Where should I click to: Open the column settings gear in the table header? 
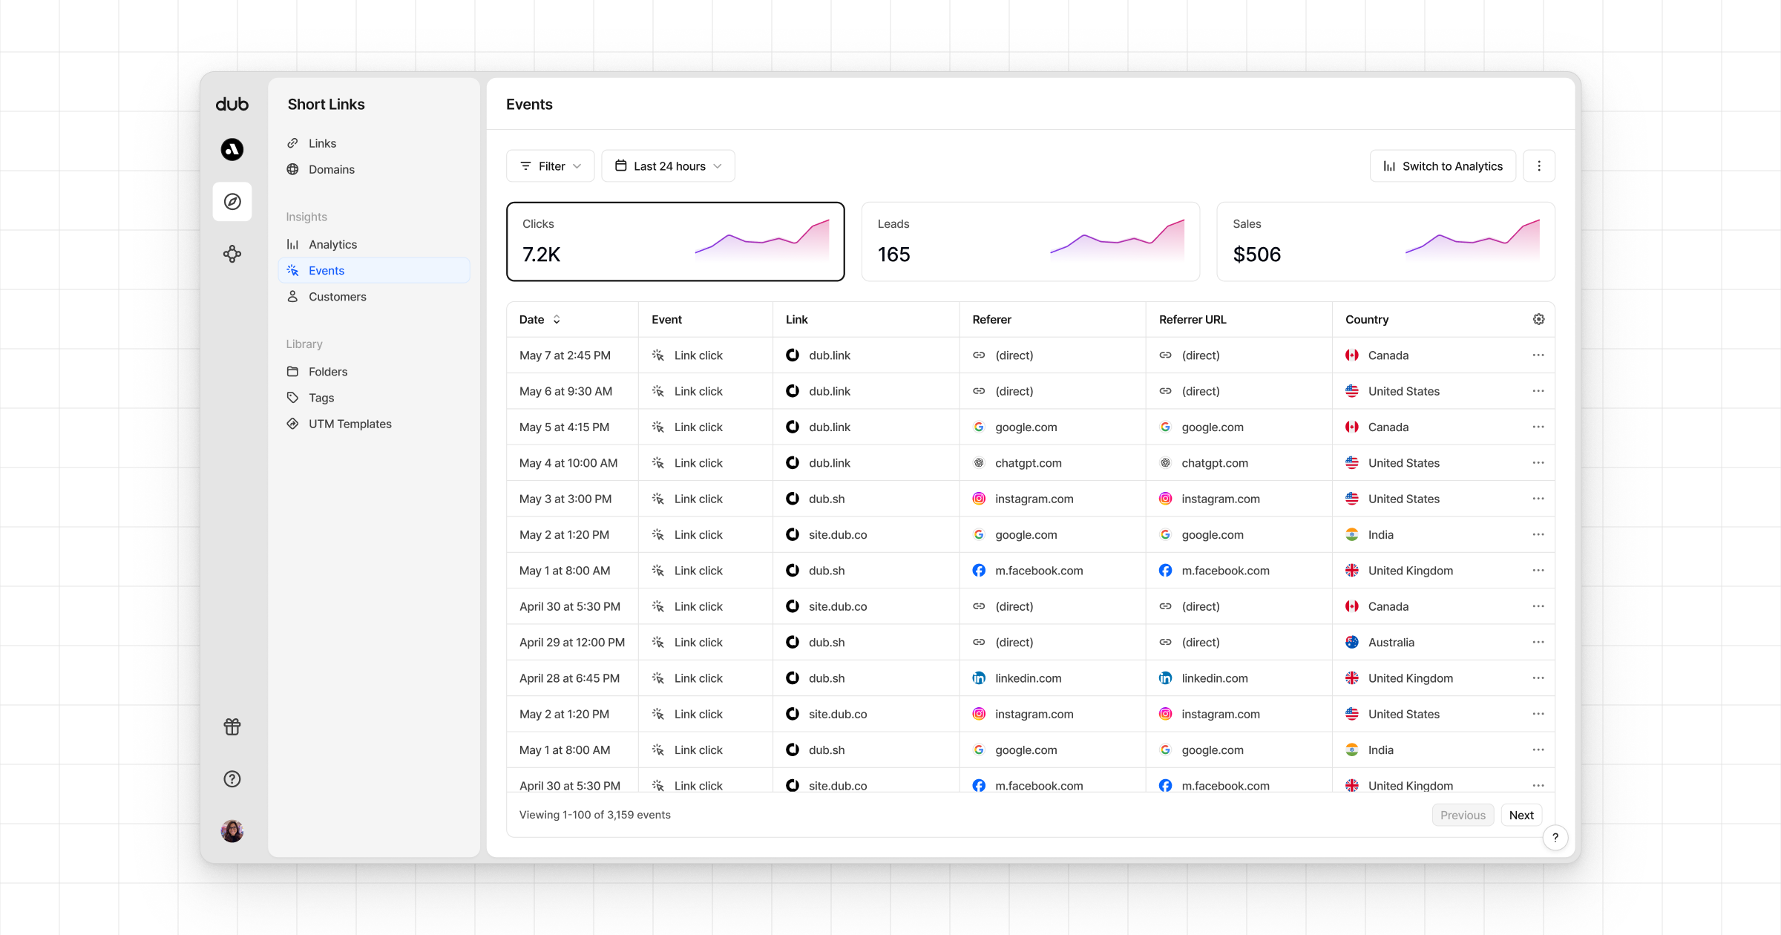pos(1538,319)
